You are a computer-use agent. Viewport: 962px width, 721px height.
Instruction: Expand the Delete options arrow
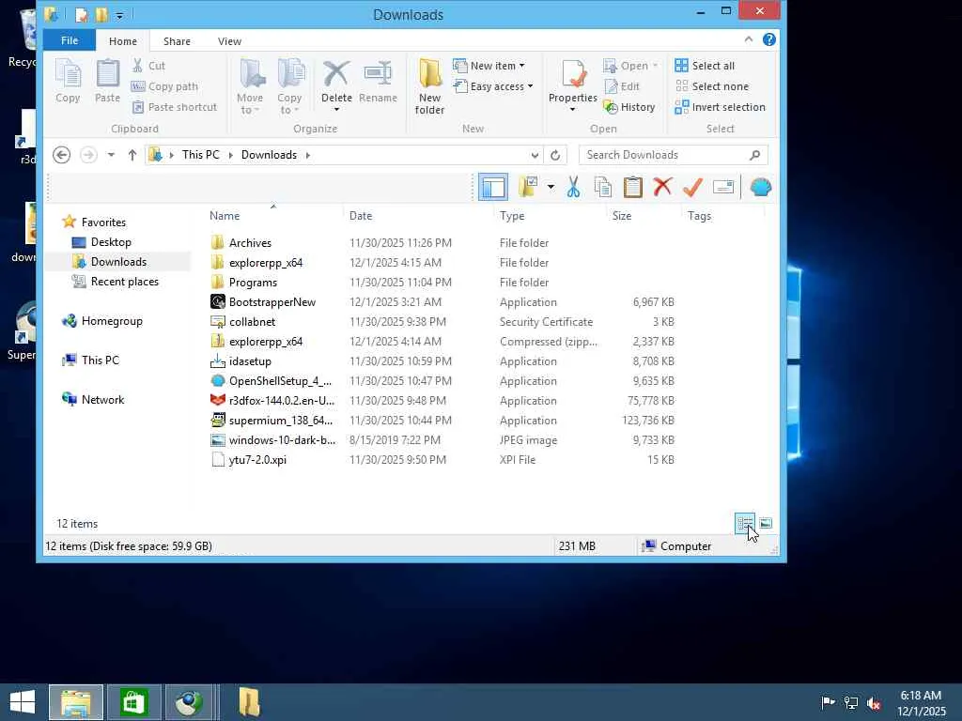[336, 110]
